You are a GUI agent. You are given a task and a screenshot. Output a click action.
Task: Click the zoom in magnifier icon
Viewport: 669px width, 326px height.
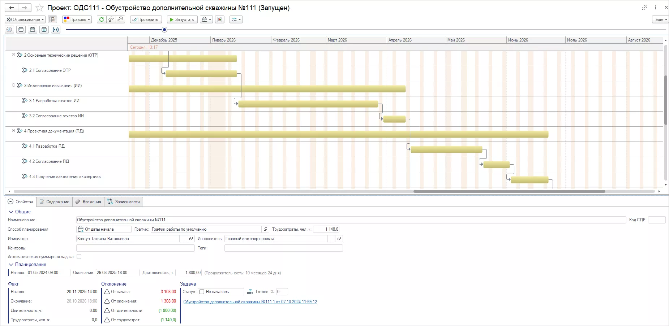pyautogui.click(x=121, y=19)
